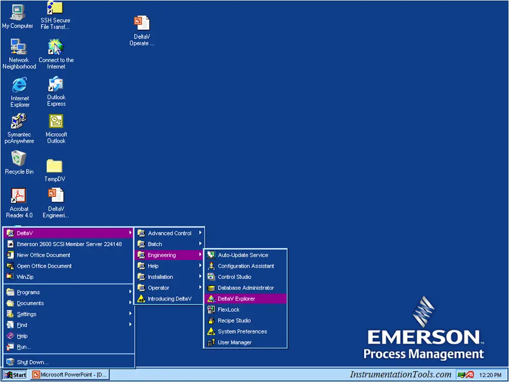Click the Start button
This screenshot has width=509, height=382.
point(15,375)
